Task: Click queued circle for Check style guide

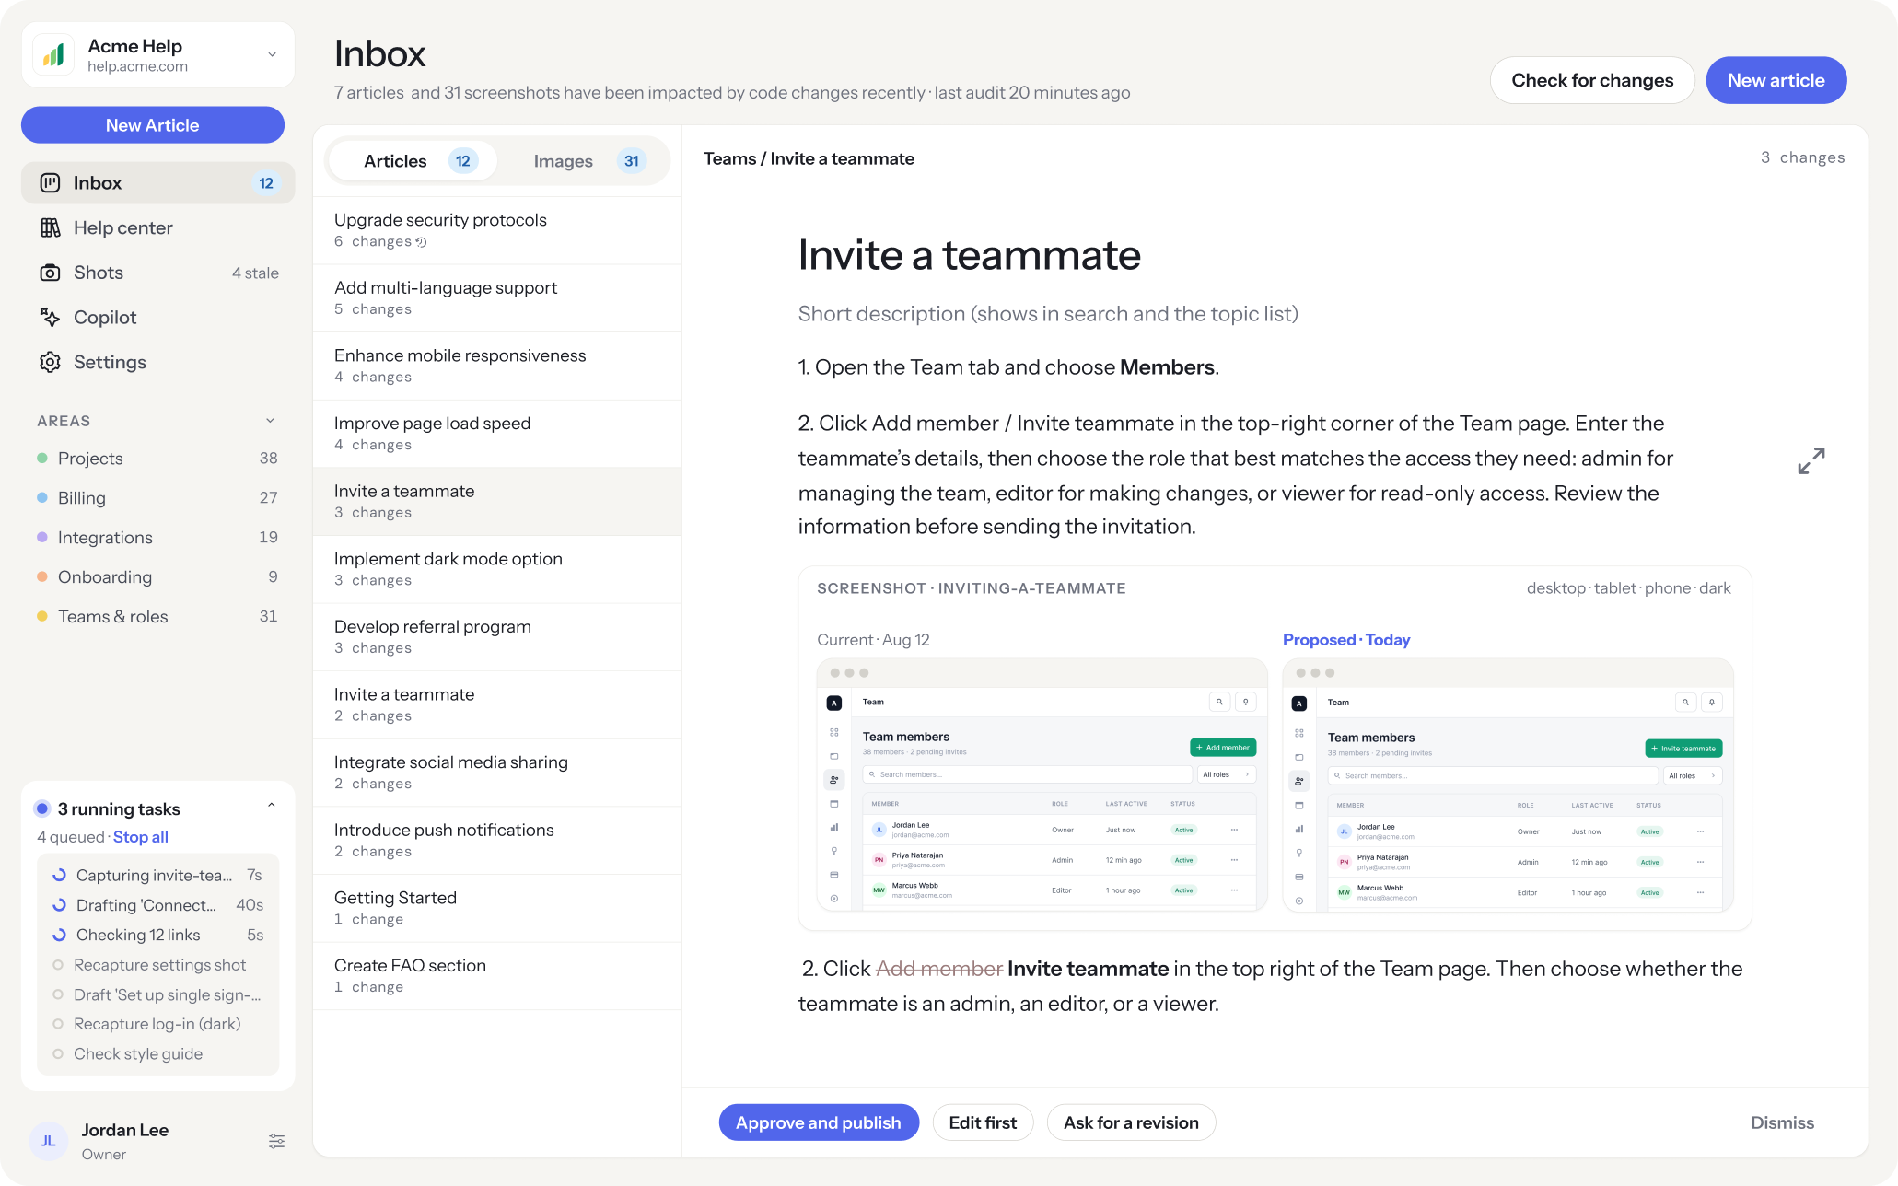Action: [58, 1053]
